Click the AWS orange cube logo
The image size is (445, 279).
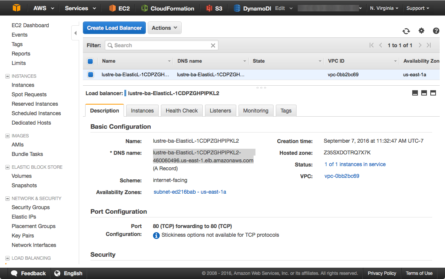click(17, 8)
